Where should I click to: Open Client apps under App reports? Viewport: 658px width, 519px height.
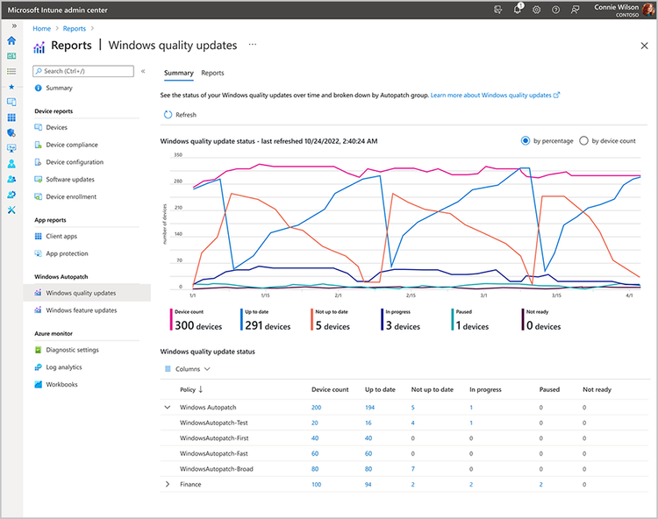(x=61, y=236)
